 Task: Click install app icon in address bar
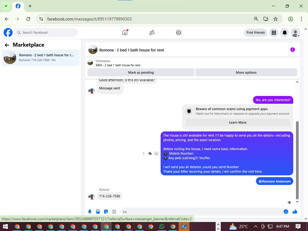tap(266, 19)
